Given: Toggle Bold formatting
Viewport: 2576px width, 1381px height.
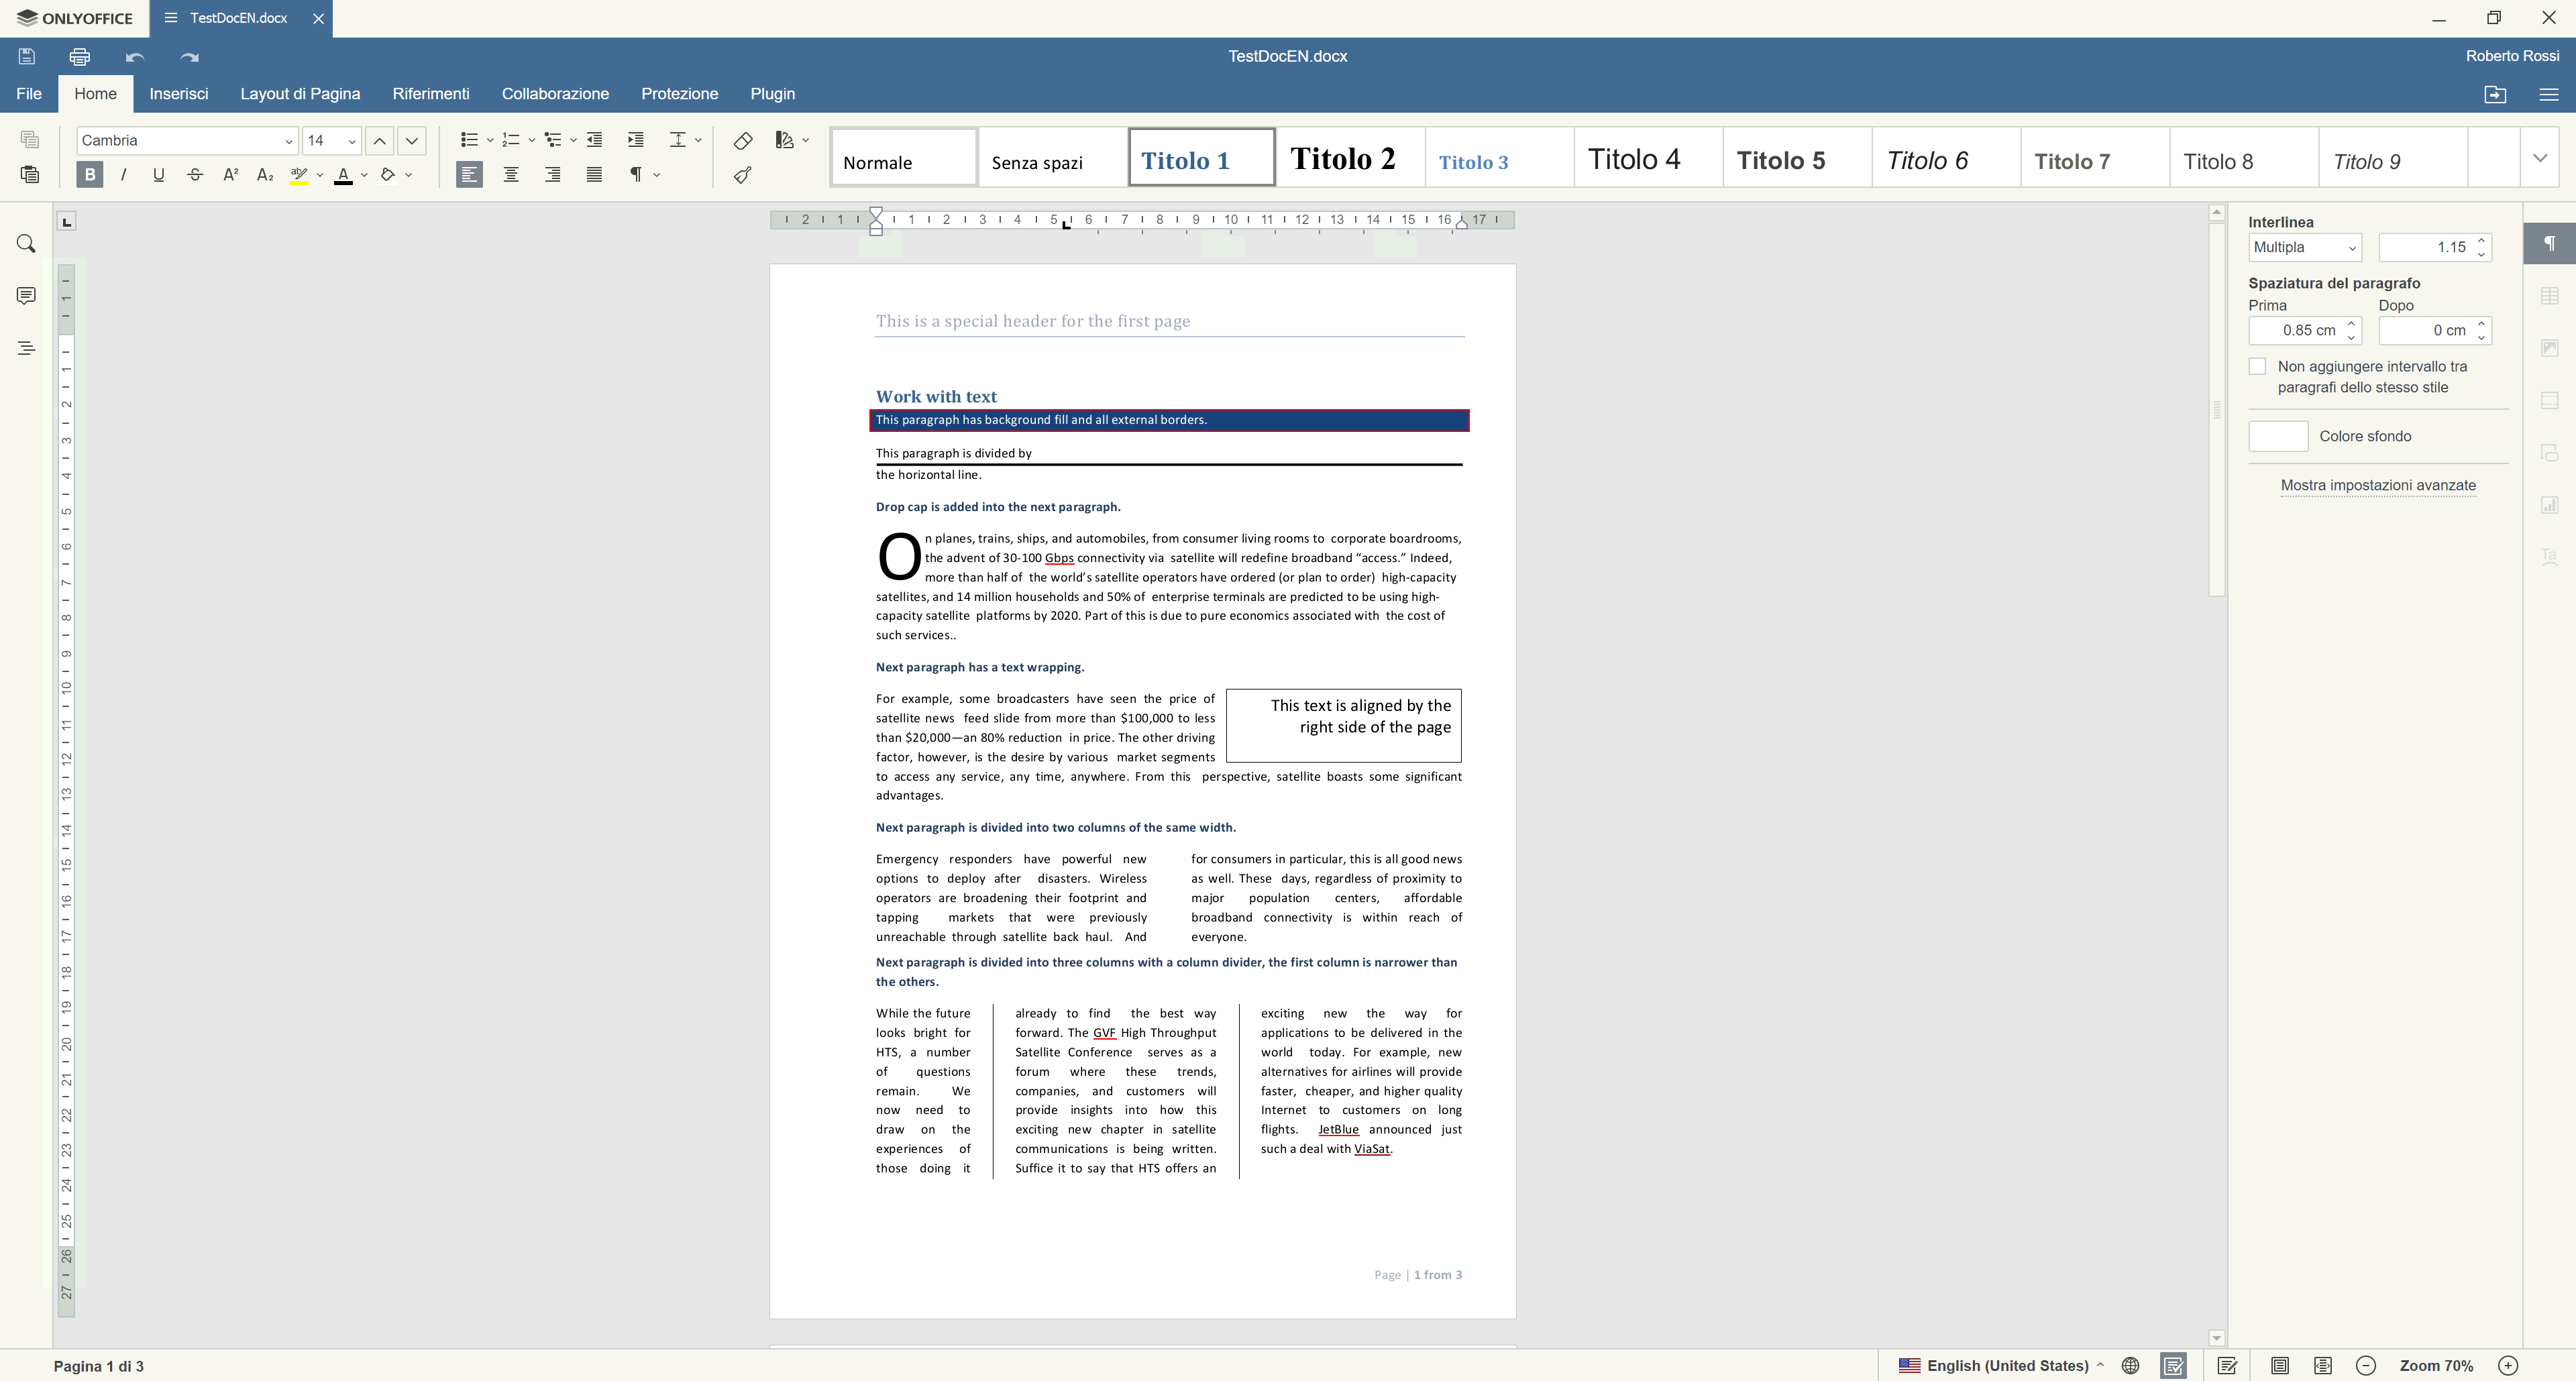Looking at the screenshot, I should tap(90, 175).
